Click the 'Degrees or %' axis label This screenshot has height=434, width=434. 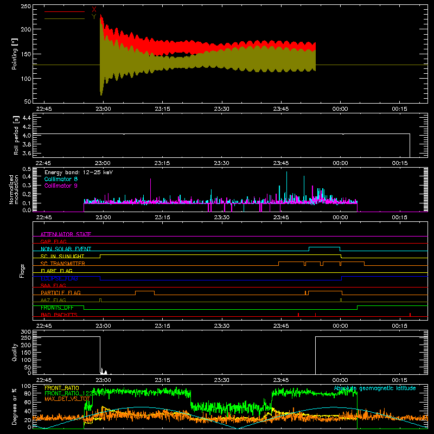pos(15,406)
